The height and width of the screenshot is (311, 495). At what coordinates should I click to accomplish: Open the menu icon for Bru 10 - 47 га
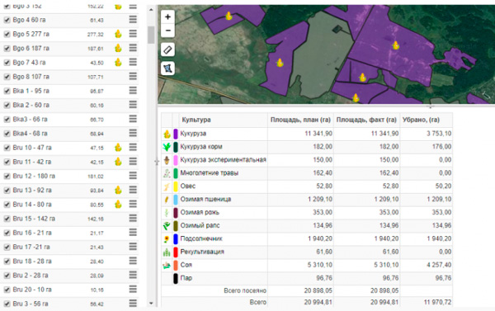[133, 148]
